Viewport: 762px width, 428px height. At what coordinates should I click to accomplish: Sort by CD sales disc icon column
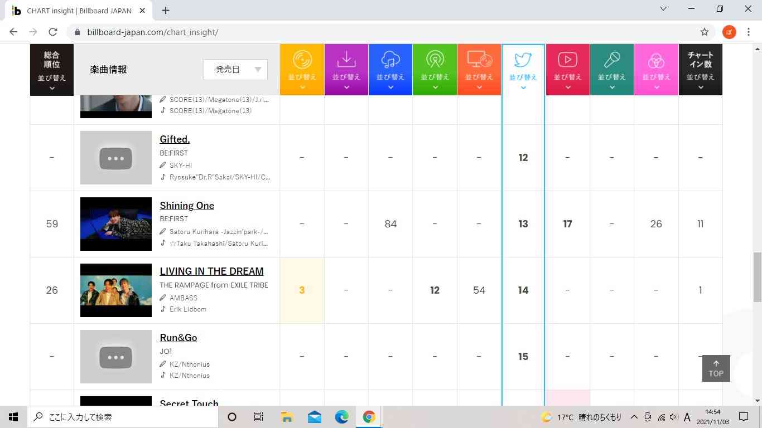tap(302, 70)
